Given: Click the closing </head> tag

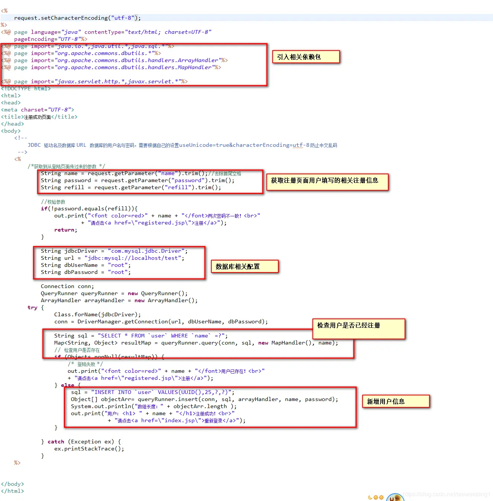Looking at the screenshot, I should [x=12, y=124].
